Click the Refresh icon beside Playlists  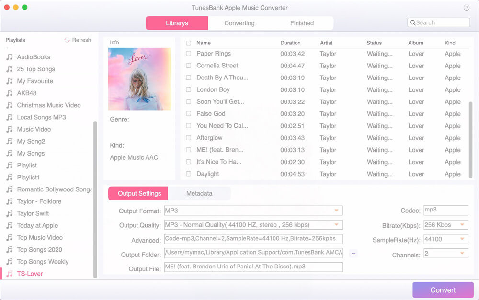(67, 40)
